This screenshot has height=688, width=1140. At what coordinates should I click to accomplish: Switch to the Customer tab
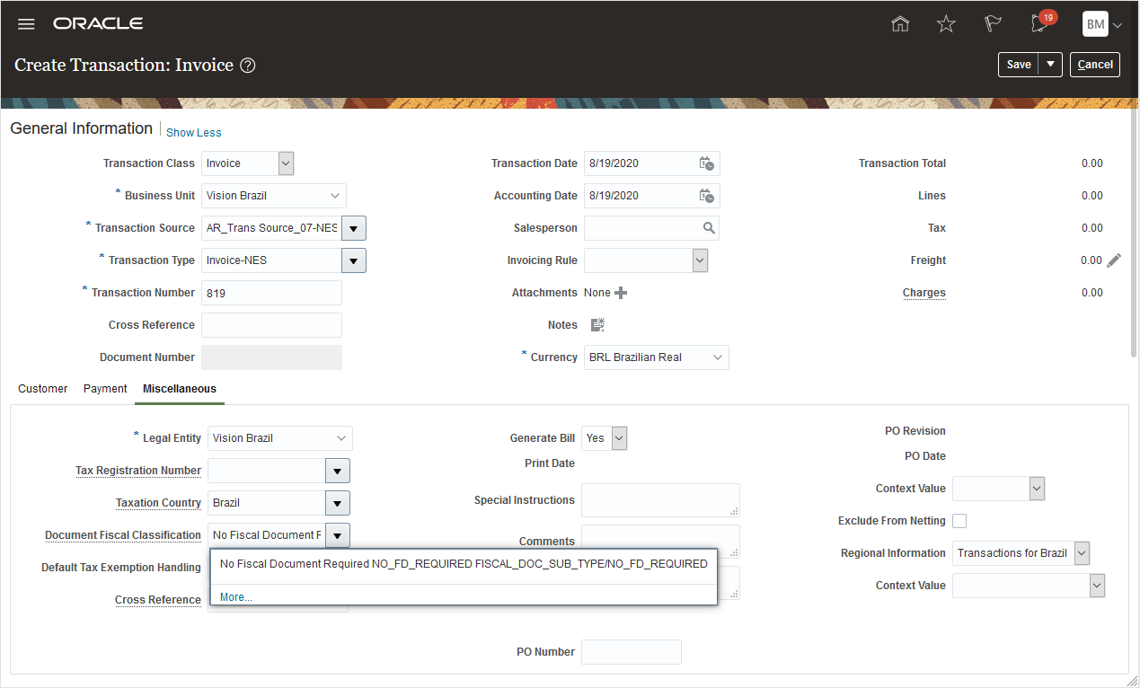click(43, 389)
